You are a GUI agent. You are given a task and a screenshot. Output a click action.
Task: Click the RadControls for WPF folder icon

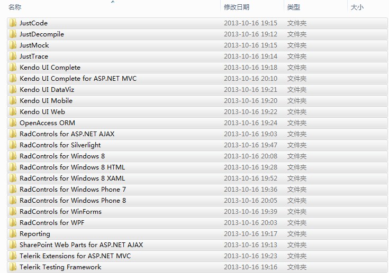13,223
